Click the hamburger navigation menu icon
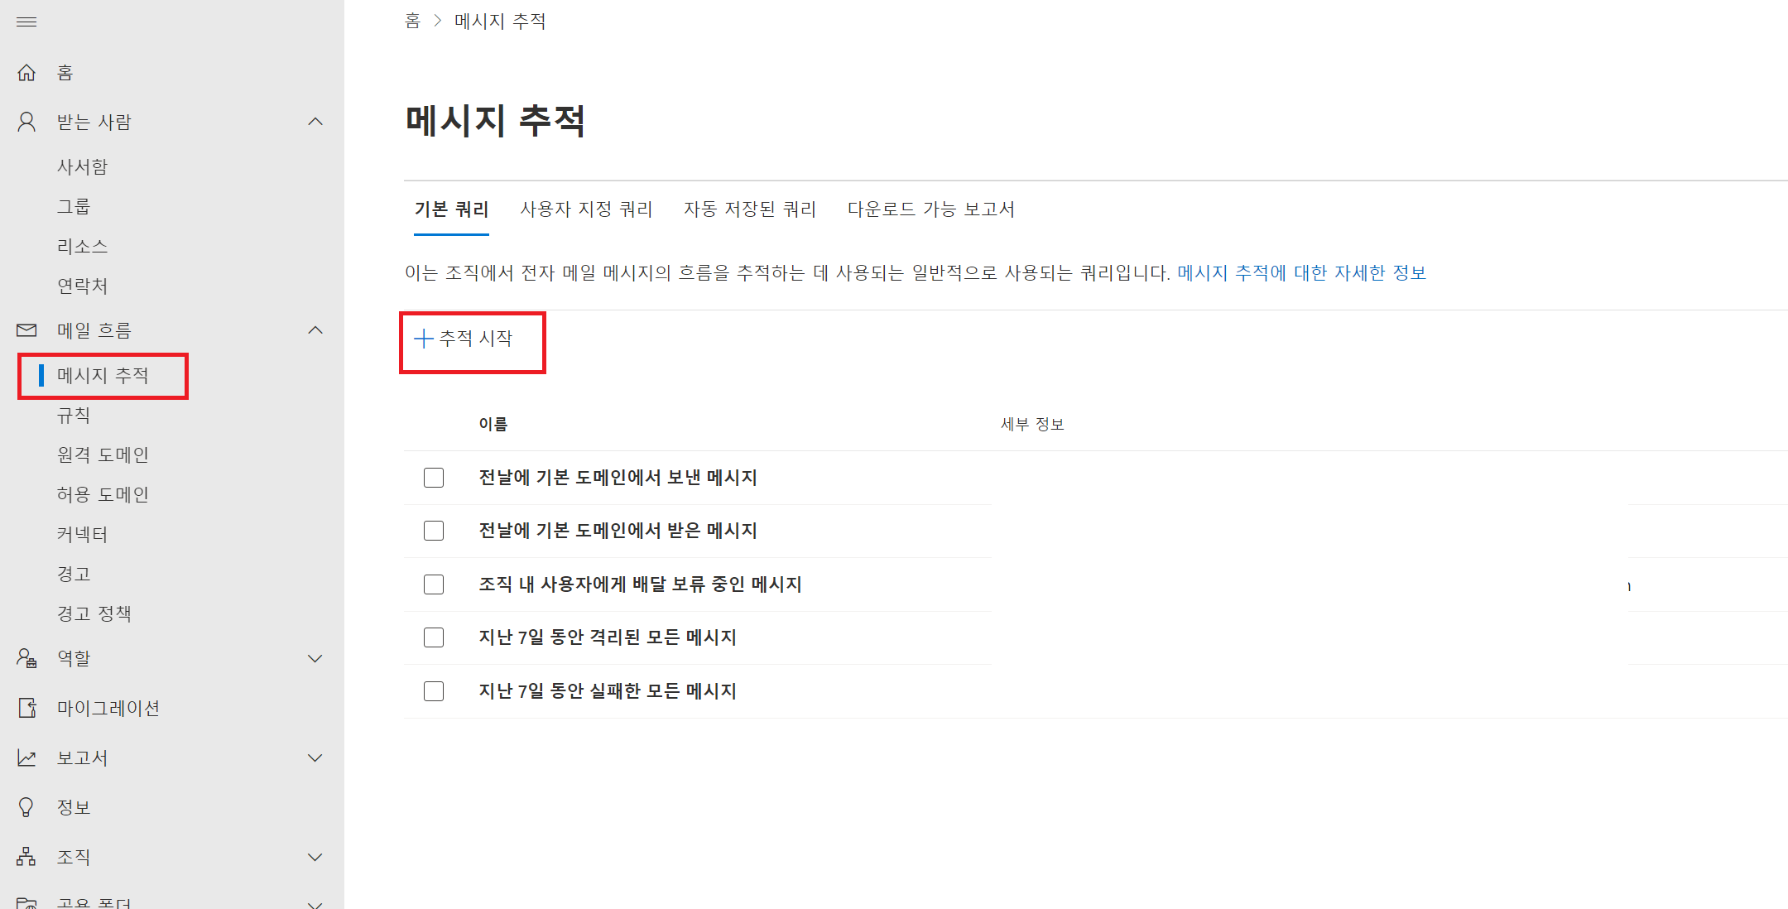This screenshot has height=909, width=1788. [x=26, y=22]
